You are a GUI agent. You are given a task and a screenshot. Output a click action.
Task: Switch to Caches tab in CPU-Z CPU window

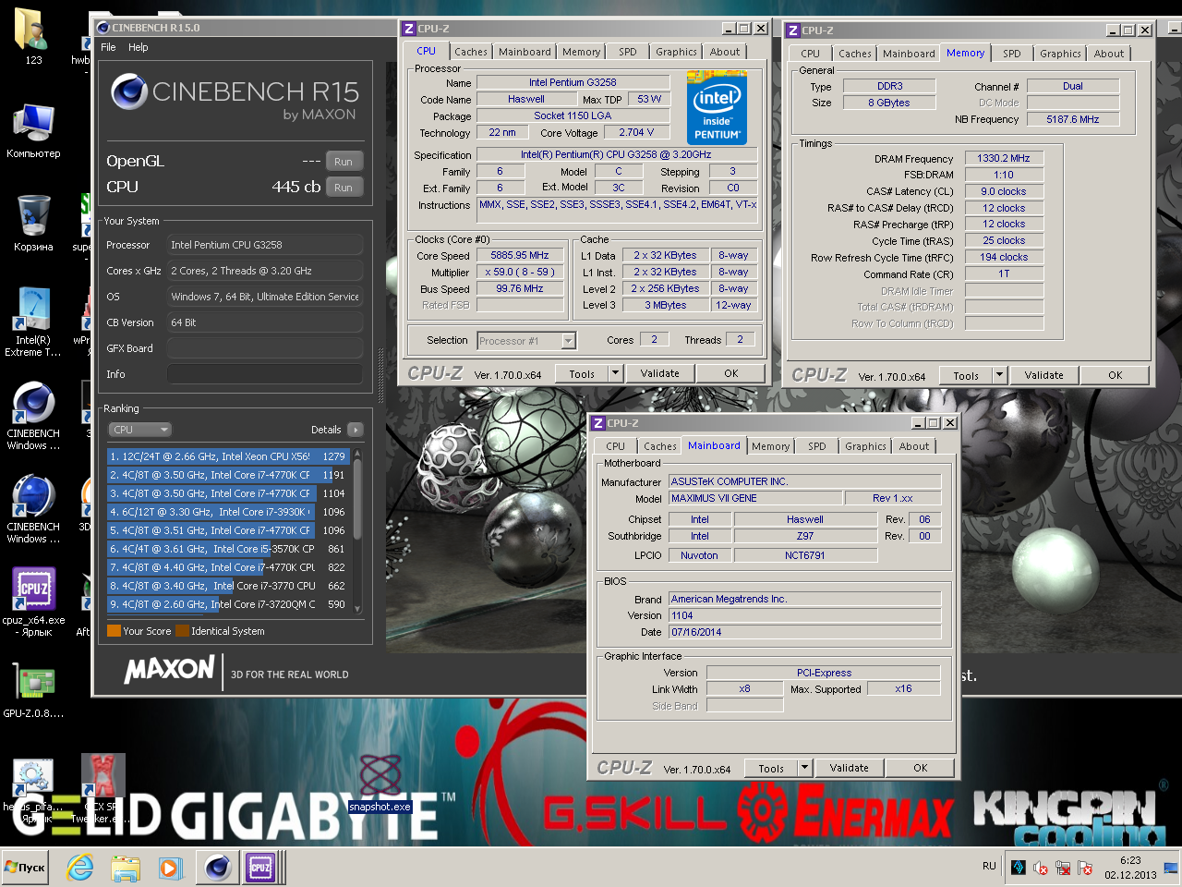(471, 52)
